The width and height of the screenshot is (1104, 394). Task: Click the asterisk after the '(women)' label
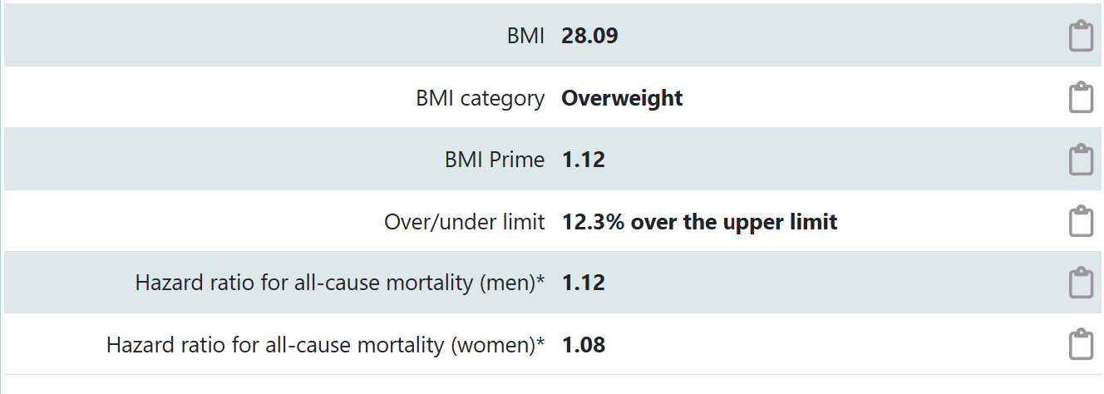pos(541,341)
